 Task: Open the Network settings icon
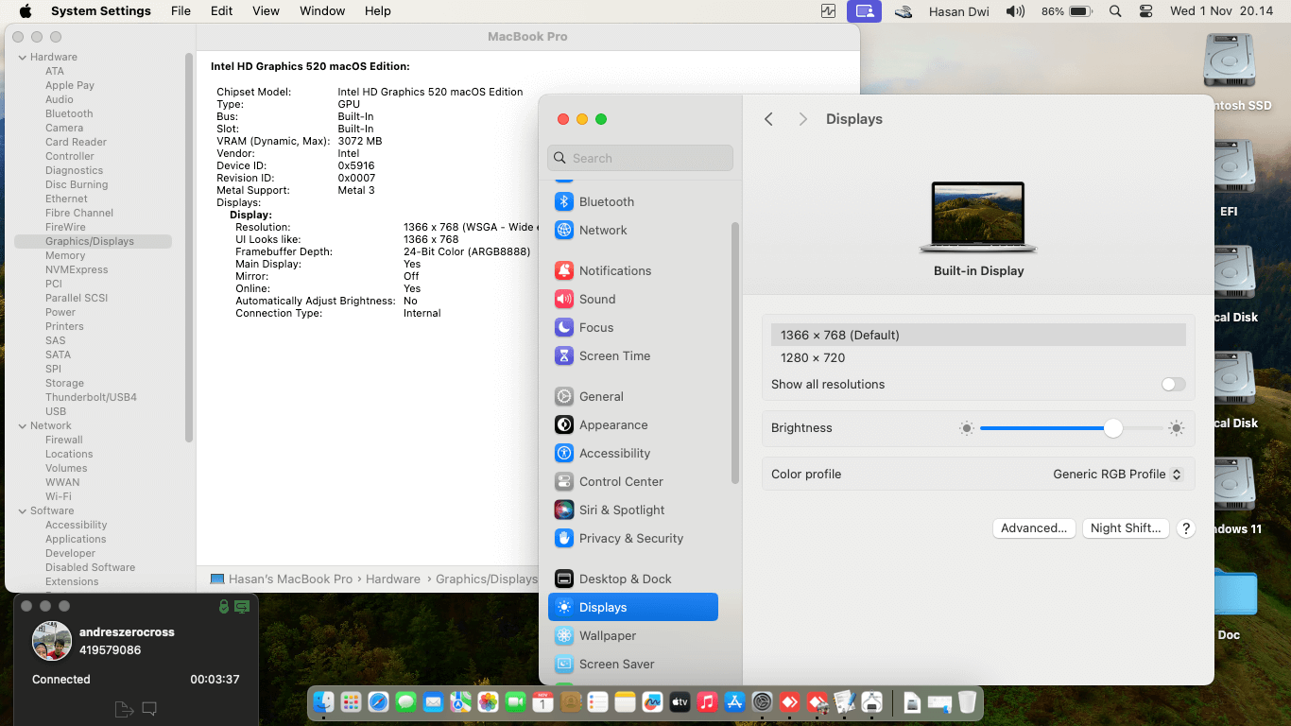pyautogui.click(x=564, y=230)
